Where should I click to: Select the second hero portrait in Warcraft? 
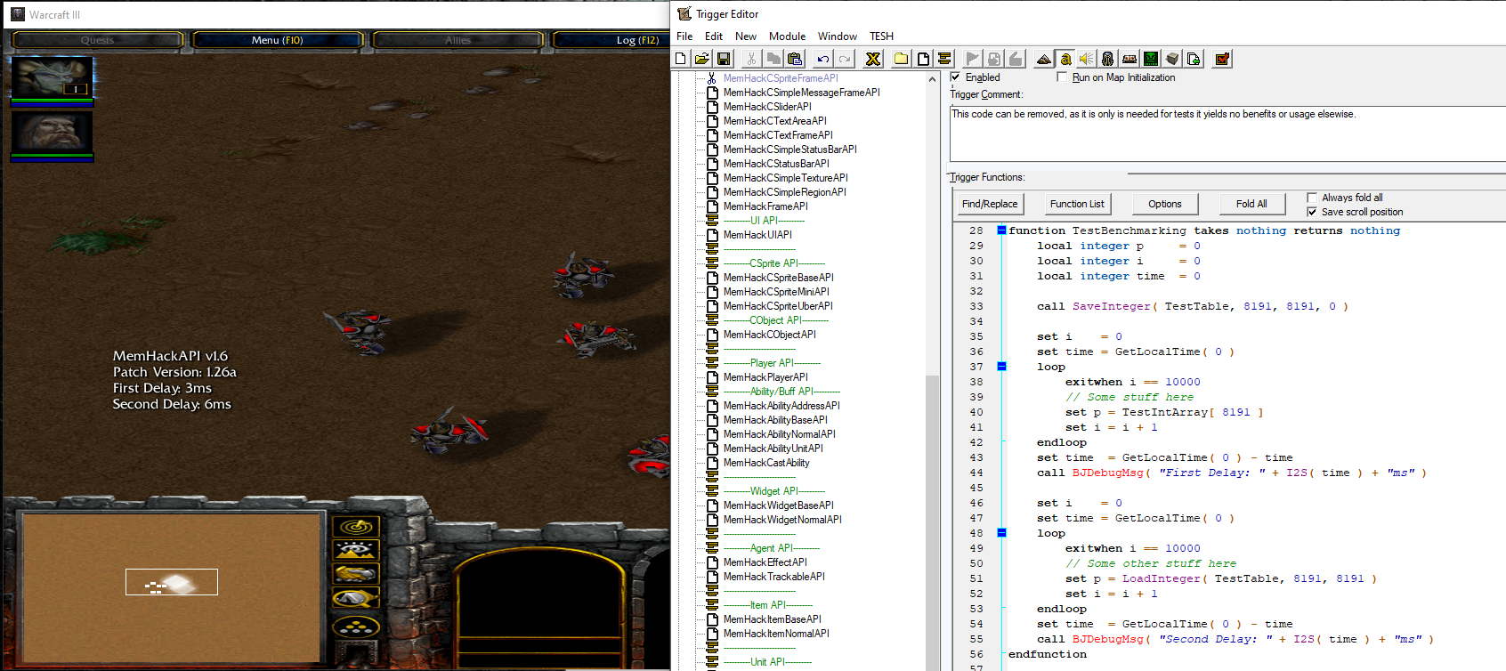(52, 133)
